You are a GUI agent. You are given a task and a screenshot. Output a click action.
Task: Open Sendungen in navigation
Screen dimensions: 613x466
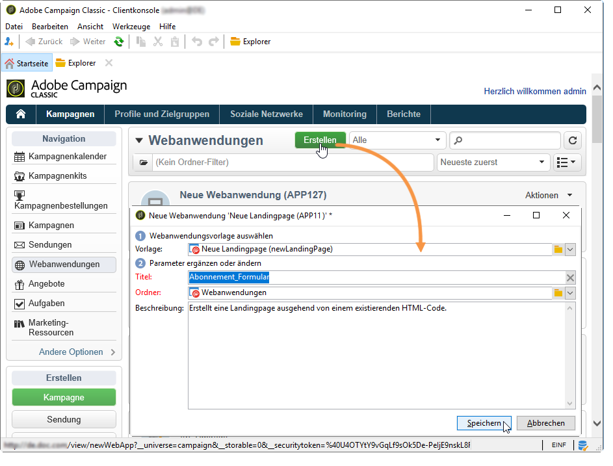(x=64, y=245)
